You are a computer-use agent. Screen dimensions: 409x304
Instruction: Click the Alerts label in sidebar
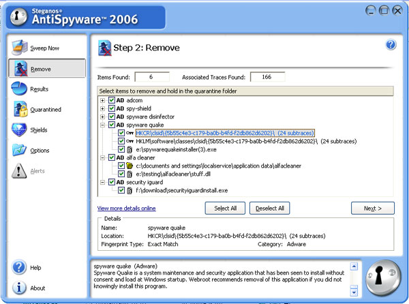(x=37, y=171)
